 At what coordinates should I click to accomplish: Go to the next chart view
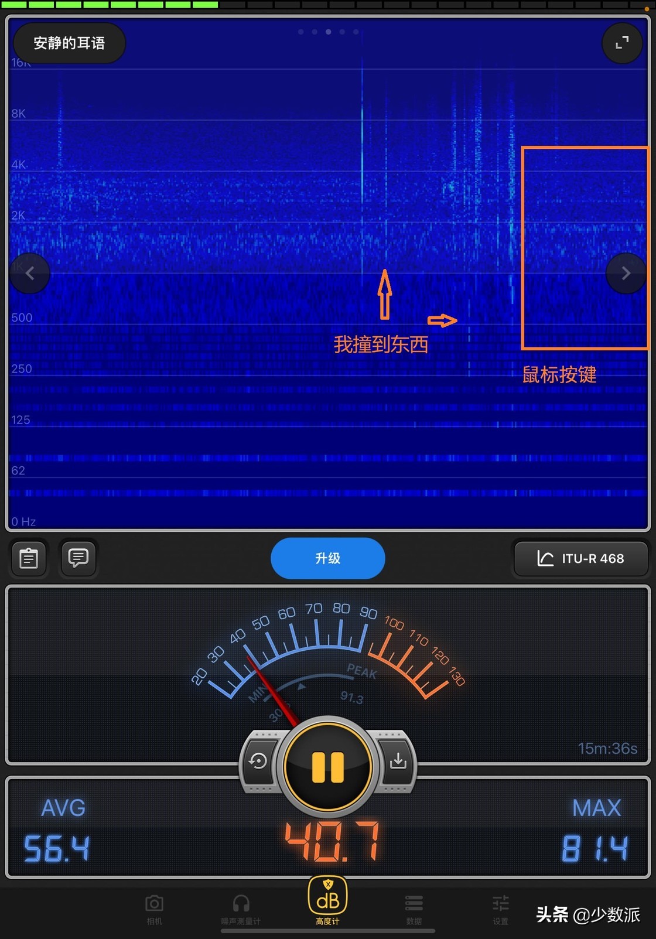pyautogui.click(x=626, y=273)
